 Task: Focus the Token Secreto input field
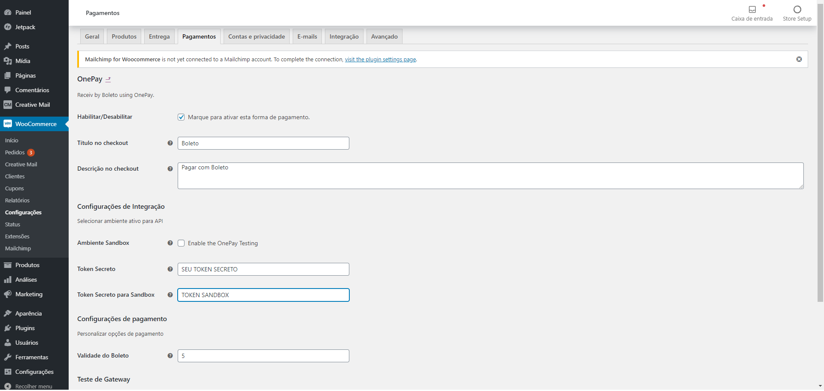click(264, 269)
